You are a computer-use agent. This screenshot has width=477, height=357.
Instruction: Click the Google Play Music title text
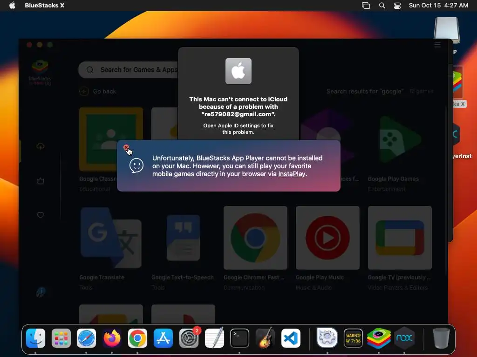pyautogui.click(x=320, y=277)
